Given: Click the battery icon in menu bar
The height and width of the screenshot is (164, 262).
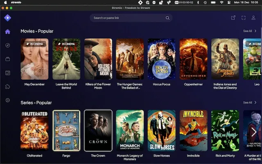Looking at the screenshot, I should [213, 2].
